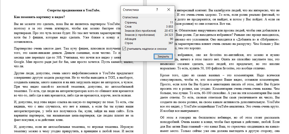Image resolution: width=289 pixels, height=134 pixels.
Task: Click the paragraph starting И, допустим, под этим видео
Action: 74,111
